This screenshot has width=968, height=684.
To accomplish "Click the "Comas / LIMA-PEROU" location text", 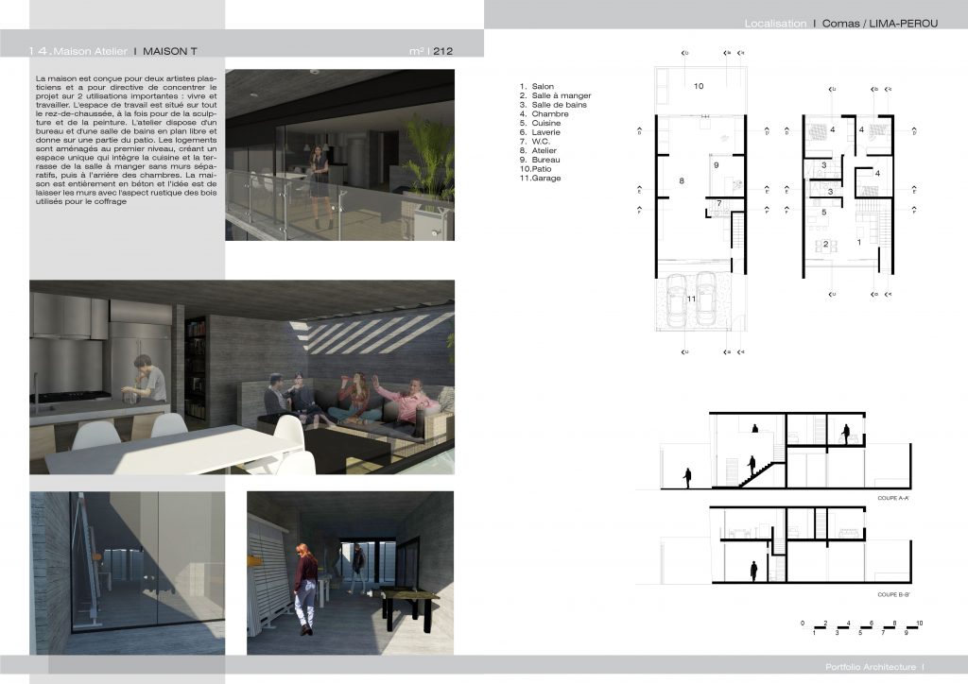I will pos(879,23).
